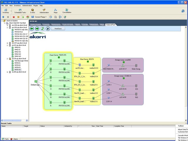The height and width of the screenshot is (141, 188).
Task: Click the LUN 14 icon
Action: click(109, 98)
